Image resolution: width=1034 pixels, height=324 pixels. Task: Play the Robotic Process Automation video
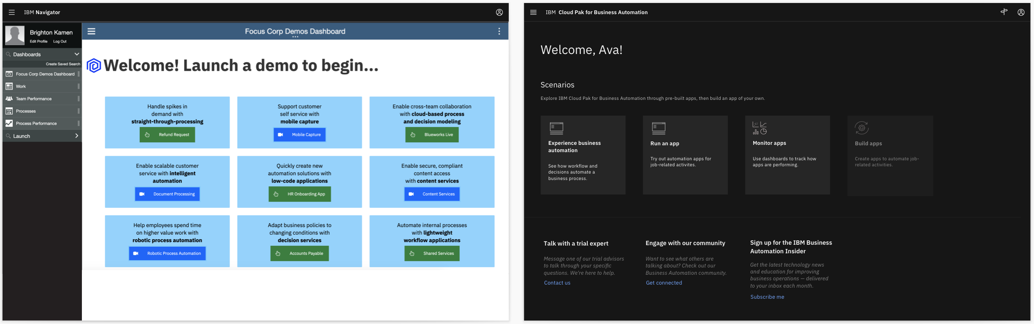click(167, 253)
